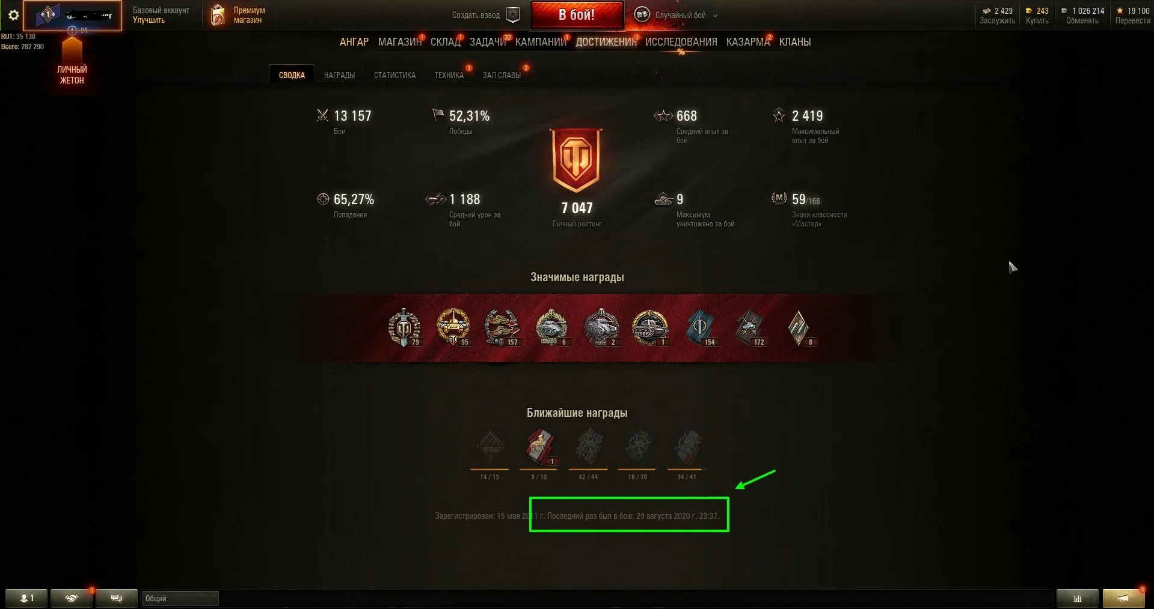The image size is (1154, 609).
Task: Click Обменять under credits balance
Action: coord(1082,20)
